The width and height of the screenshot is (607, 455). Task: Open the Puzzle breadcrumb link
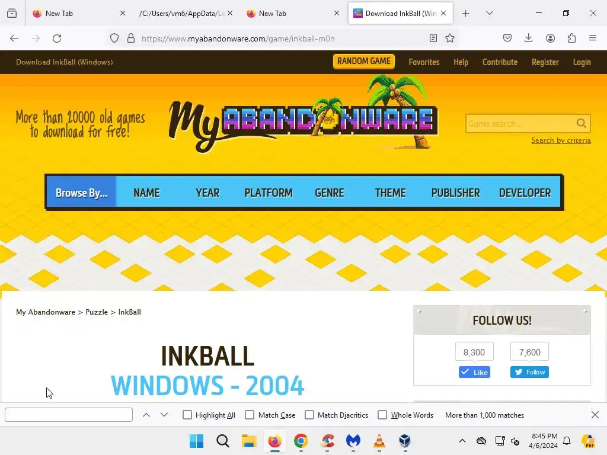click(x=97, y=312)
